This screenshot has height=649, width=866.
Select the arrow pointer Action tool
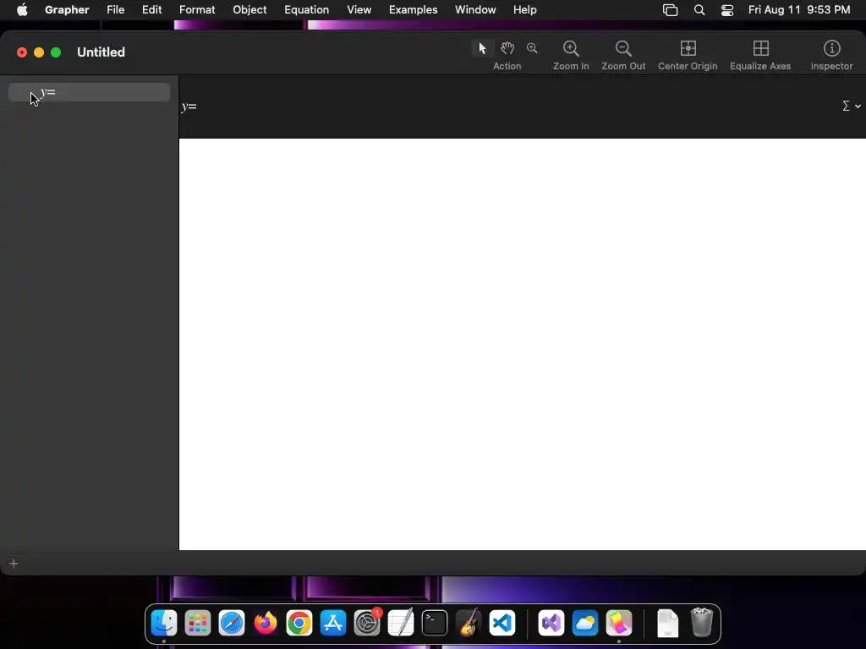click(x=482, y=48)
